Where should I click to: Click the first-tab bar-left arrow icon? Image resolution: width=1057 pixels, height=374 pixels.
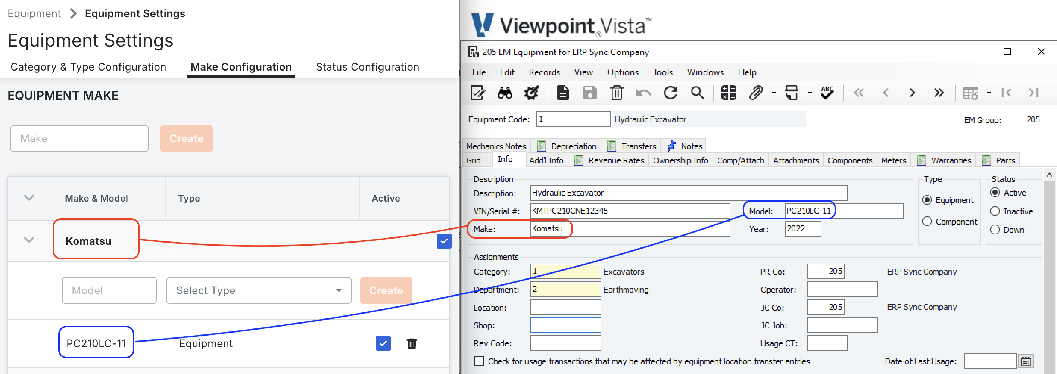point(1006,93)
